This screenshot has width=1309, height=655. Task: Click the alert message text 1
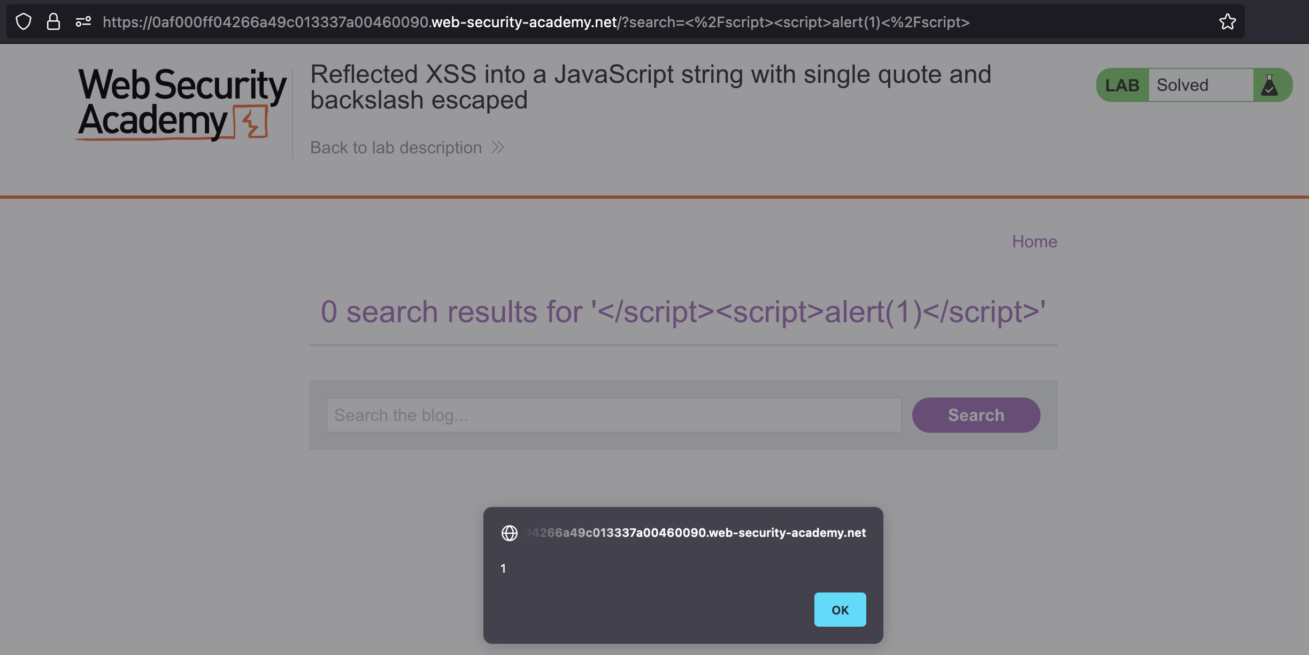tap(503, 569)
